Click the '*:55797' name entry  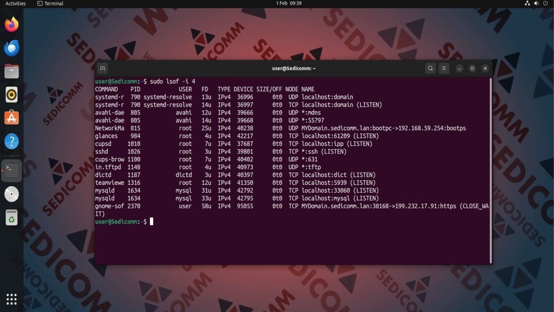point(313,121)
